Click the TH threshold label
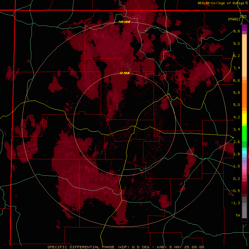This screenshot has width=249, height=249. (238, 215)
